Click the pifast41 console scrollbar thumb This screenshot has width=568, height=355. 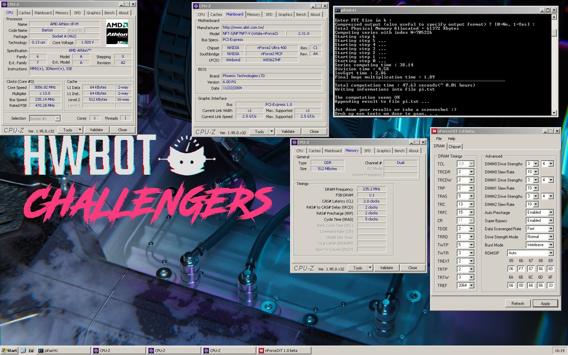coord(554,32)
